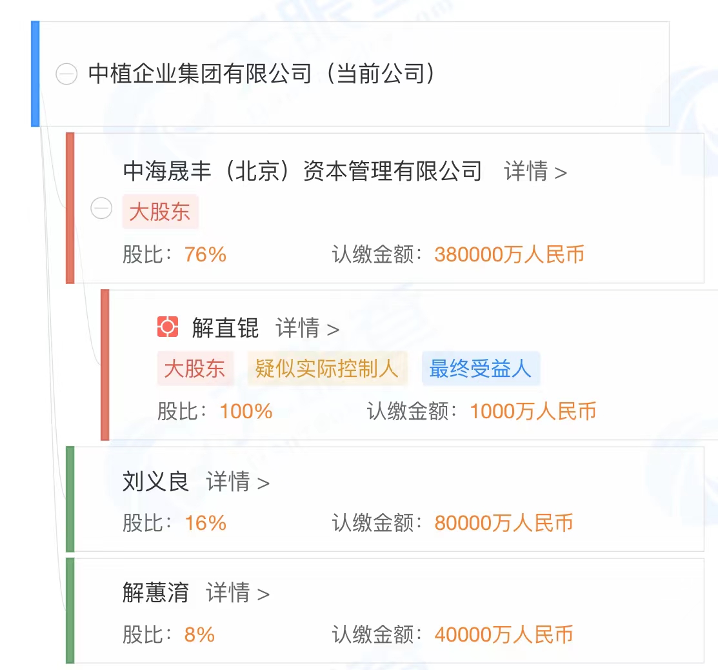Viewport: 718px width, 670px height.
Task: Click the 大股东 tag under 解直锟
Action: [x=195, y=369]
